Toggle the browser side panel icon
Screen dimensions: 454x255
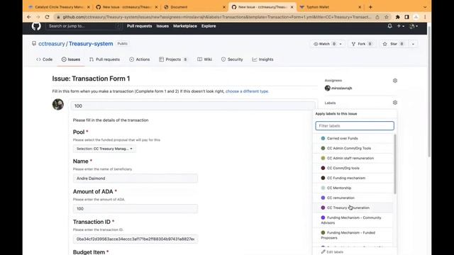point(406,17)
